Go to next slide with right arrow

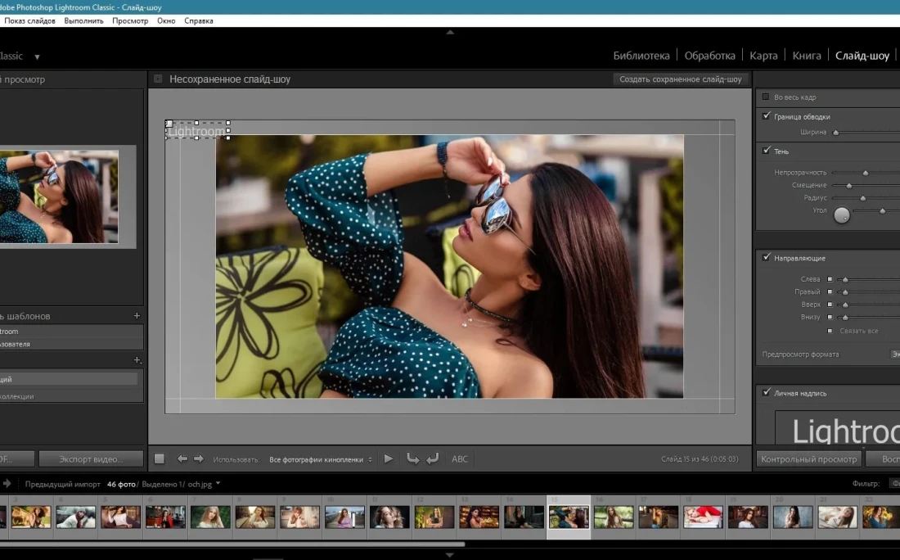pos(198,459)
